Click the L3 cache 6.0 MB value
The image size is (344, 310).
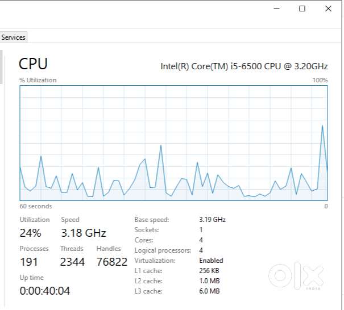pyautogui.click(x=209, y=291)
